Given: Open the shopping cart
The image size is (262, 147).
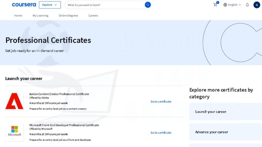Looking at the screenshot, I should pos(215,5).
